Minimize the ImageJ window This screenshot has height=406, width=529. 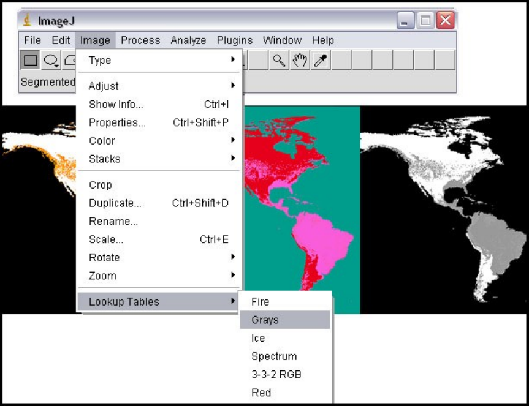click(x=405, y=21)
